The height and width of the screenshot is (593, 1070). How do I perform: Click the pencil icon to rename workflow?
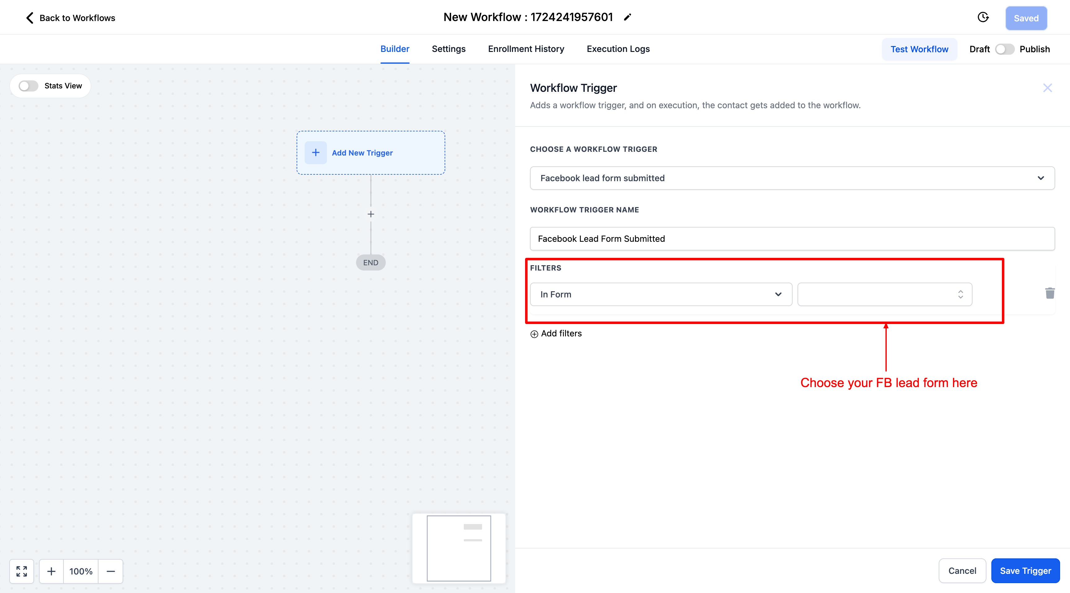click(628, 17)
